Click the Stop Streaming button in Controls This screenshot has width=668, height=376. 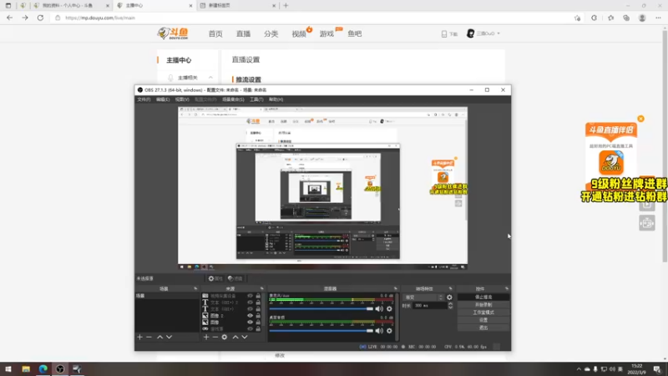pyautogui.click(x=483, y=297)
